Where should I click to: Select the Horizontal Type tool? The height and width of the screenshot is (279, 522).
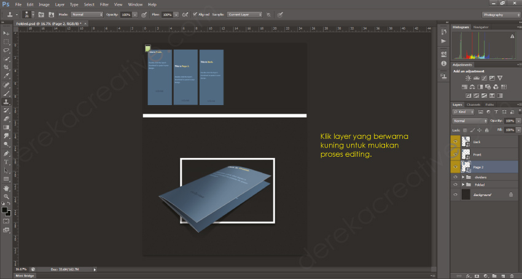[x=6, y=162]
